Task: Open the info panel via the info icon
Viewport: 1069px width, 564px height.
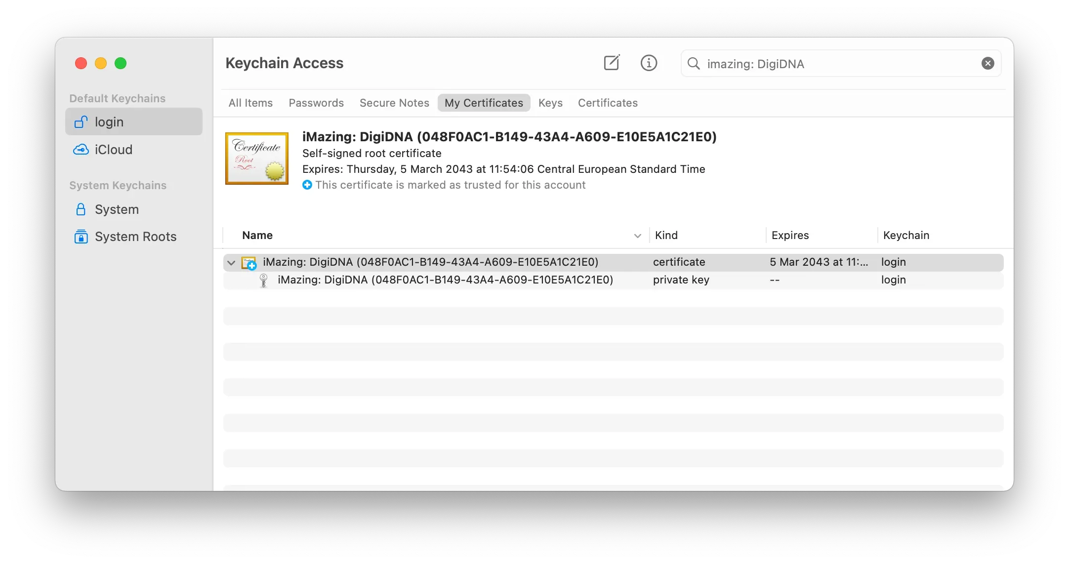Action: point(649,63)
